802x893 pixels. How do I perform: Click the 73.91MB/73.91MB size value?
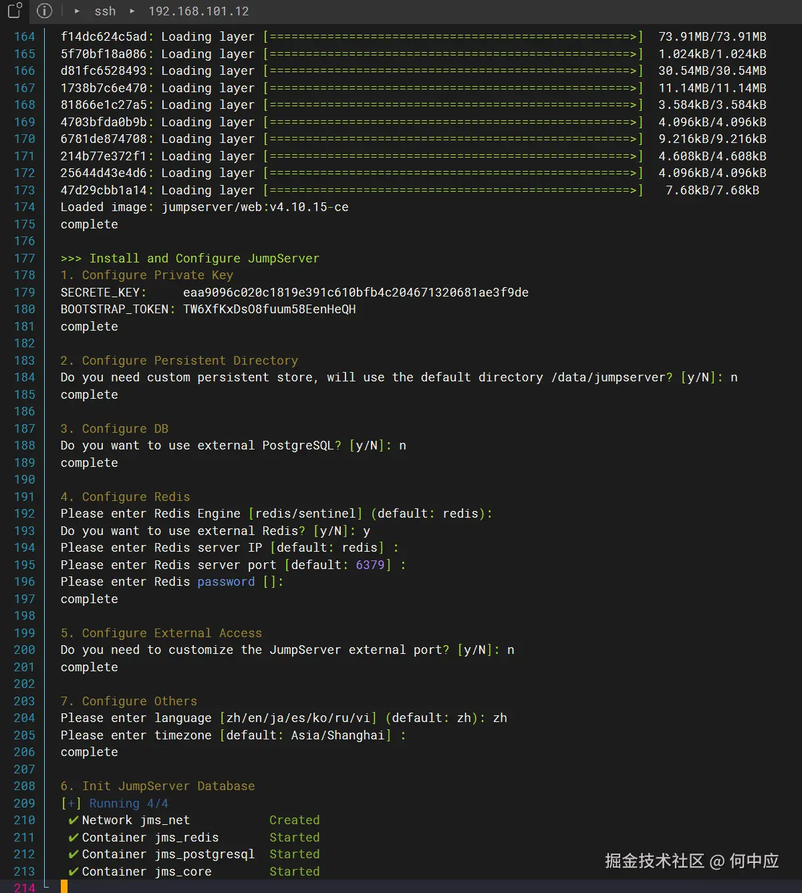712,37
